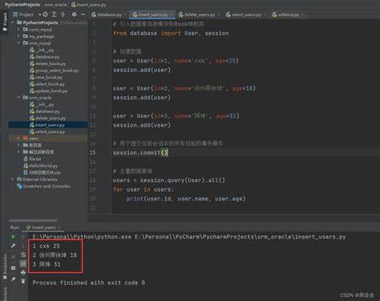The image size is (380, 301).
Task: Collapse the PycharmProjects root node
Action: (x=13, y=22)
